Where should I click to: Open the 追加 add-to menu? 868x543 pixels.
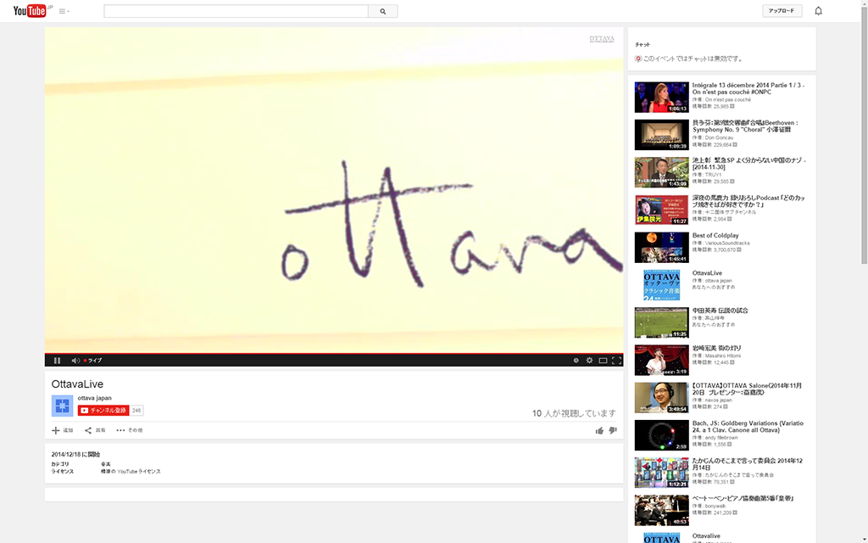(63, 430)
